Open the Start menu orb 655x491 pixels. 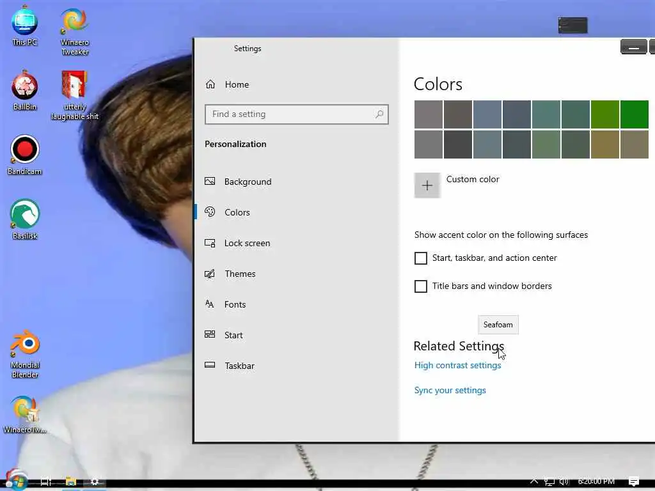tap(16, 480)
